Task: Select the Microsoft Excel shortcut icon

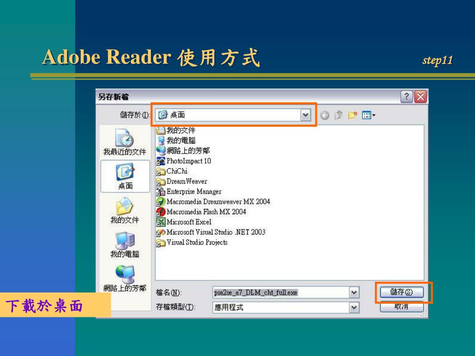Action: (x=160, y=222)
